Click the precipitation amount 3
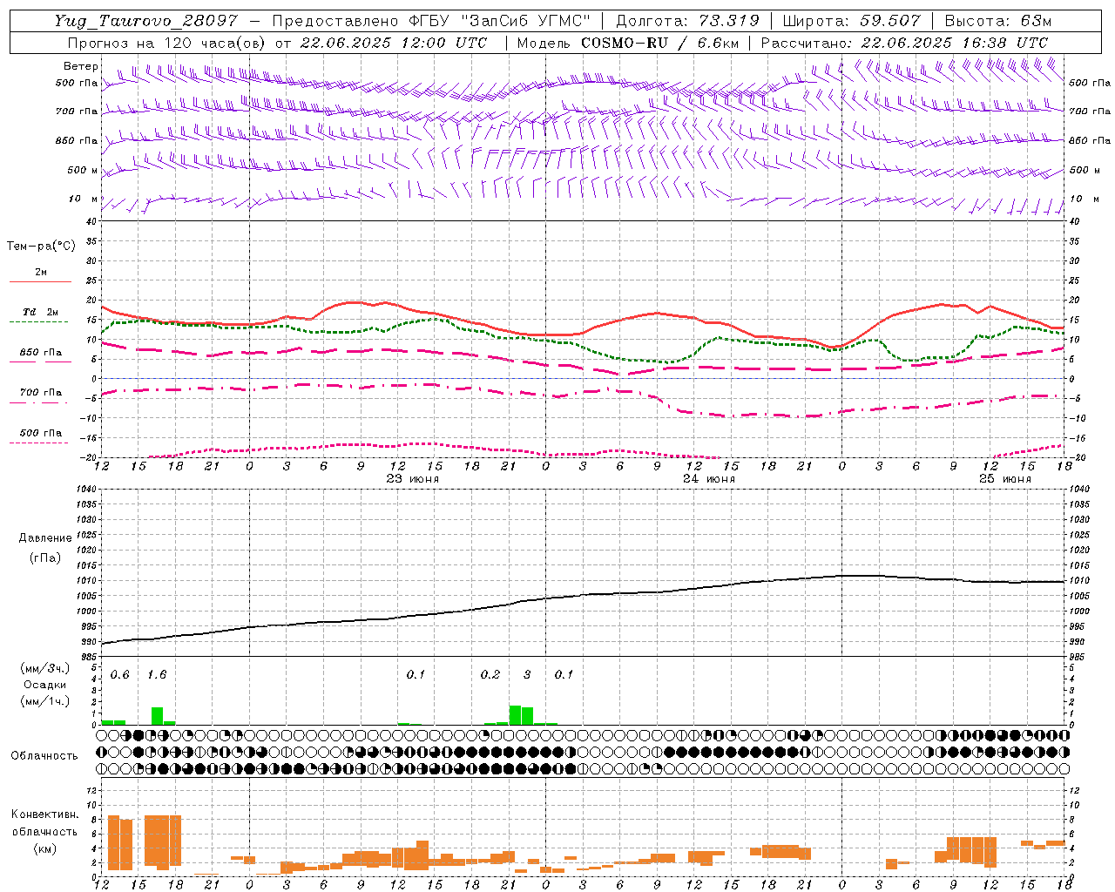The width and height of the screenshot is (1115, 892). click(x=527, y=675)
